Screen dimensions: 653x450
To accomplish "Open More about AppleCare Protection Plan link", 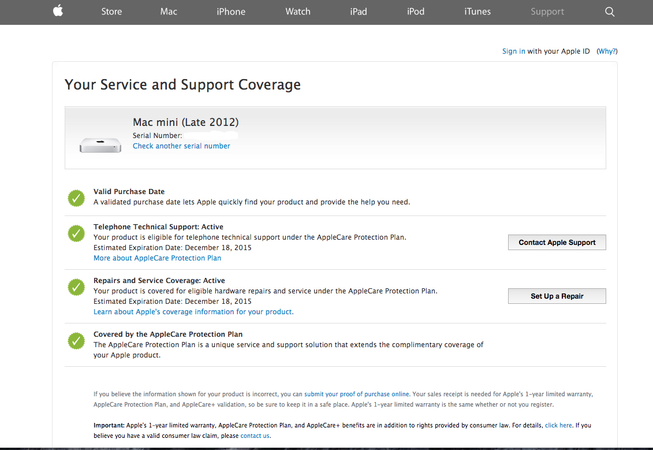I will click(x=157, y=258).
